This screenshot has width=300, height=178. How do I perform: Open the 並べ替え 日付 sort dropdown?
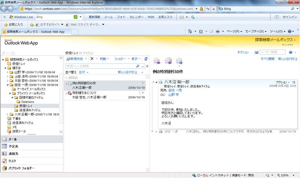(84, 72)
